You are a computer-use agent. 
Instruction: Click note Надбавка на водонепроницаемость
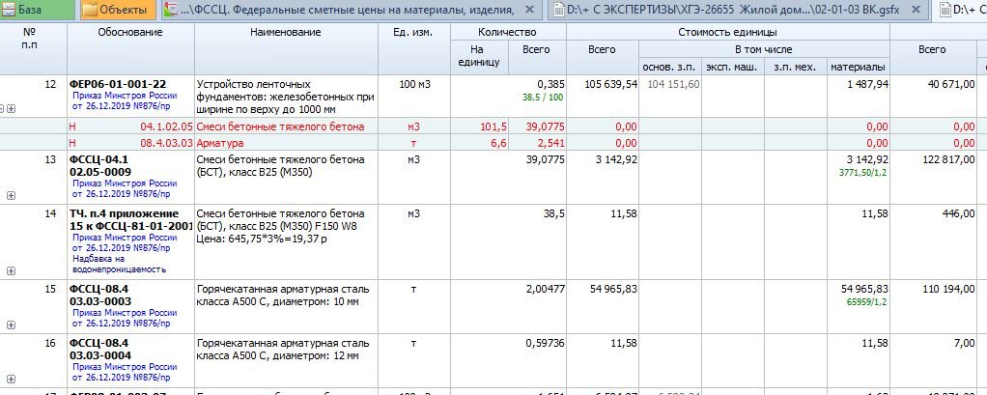[119, 264]
